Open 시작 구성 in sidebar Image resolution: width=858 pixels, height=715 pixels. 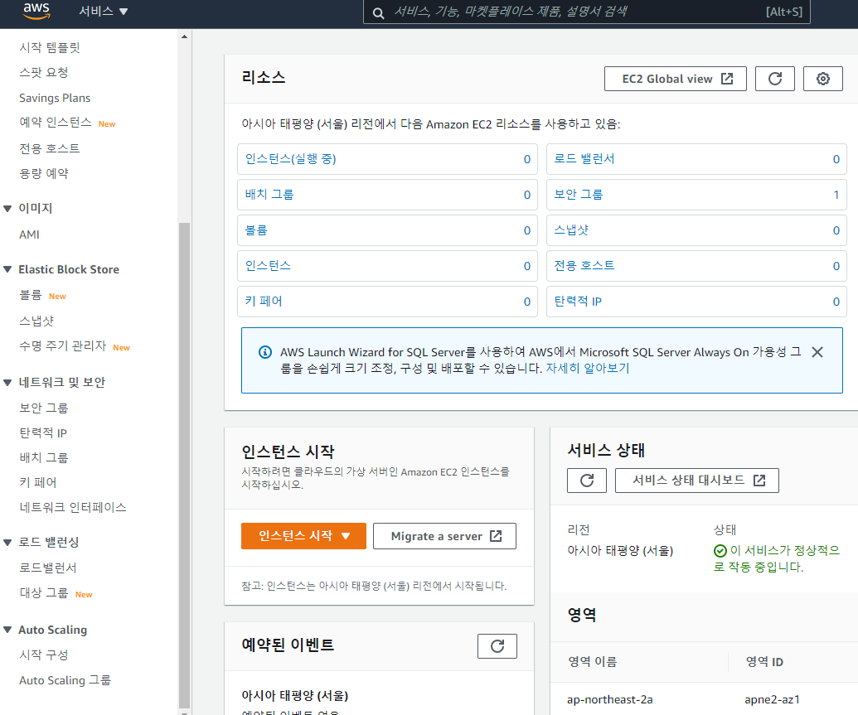[44, 655]
